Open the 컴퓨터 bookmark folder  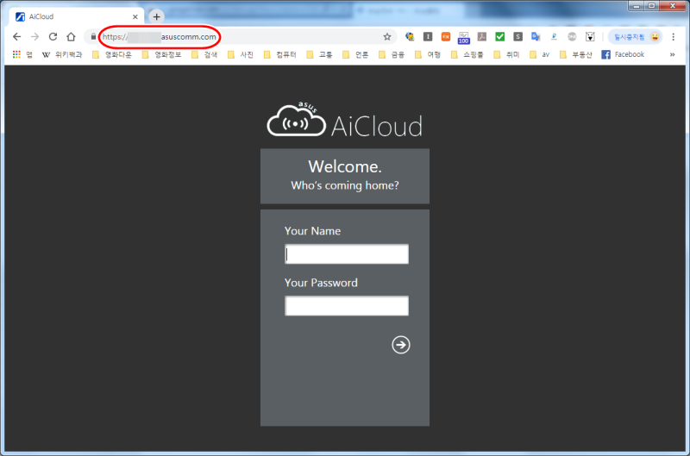click(280, 54)
